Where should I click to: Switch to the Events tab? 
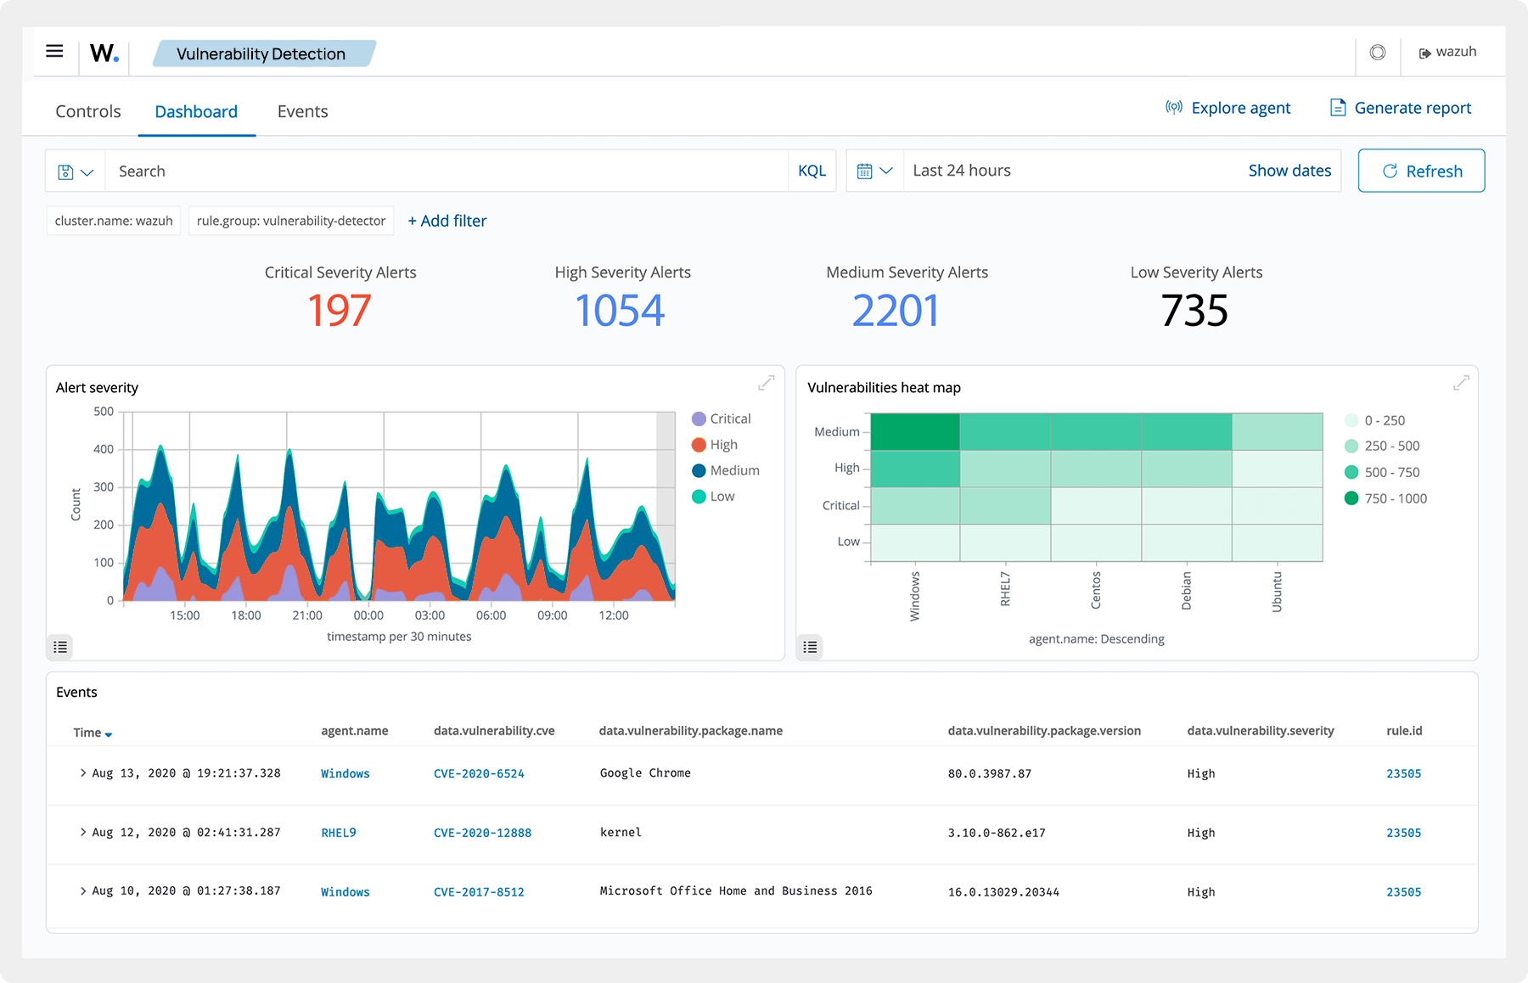pyautogui.click(x=302, y=111)
